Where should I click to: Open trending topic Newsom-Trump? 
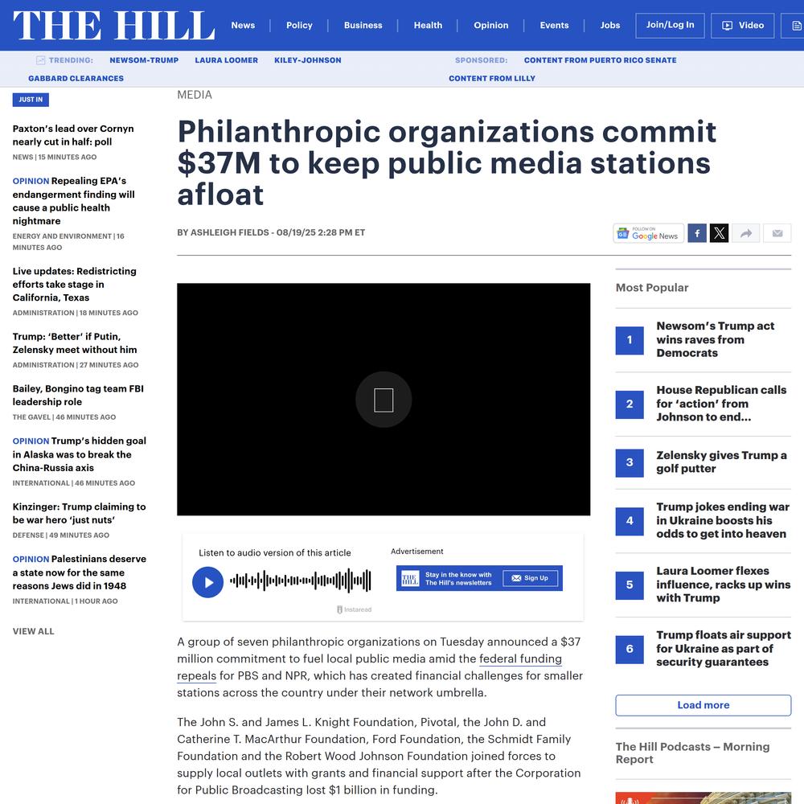click(144, 60)
